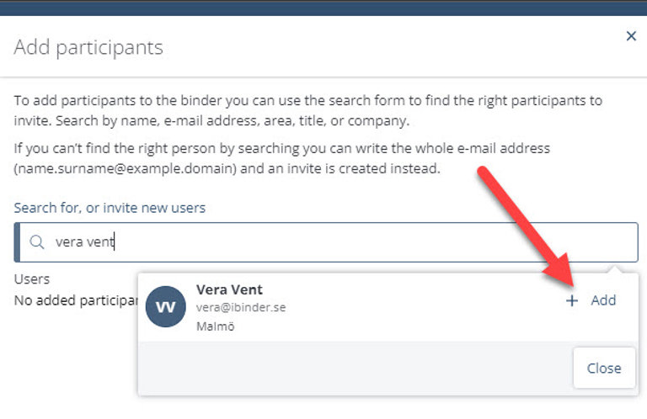The width and height of the screenshot is (647, 419).
Task: Click the "Search for, or invite new users" label
Action: pyautogui.click(x=110, y=207)
